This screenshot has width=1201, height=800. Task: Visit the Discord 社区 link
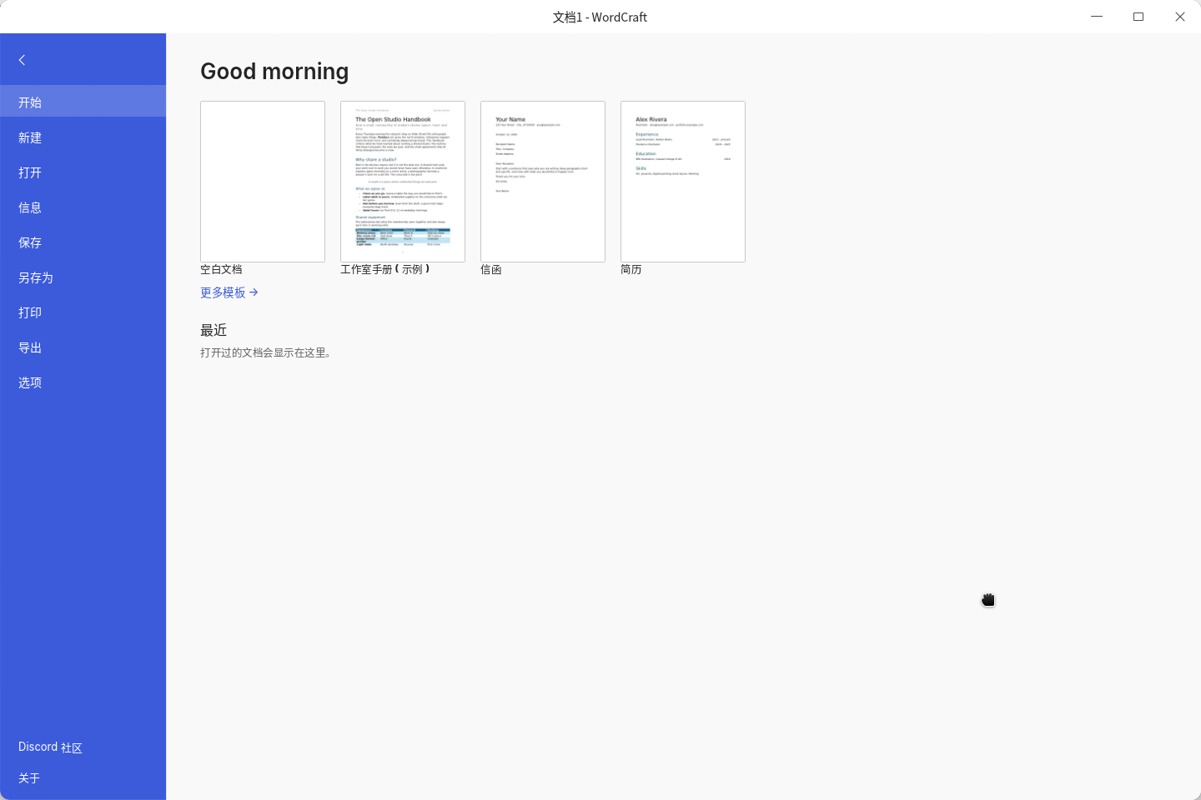click(x=83, y=747)
